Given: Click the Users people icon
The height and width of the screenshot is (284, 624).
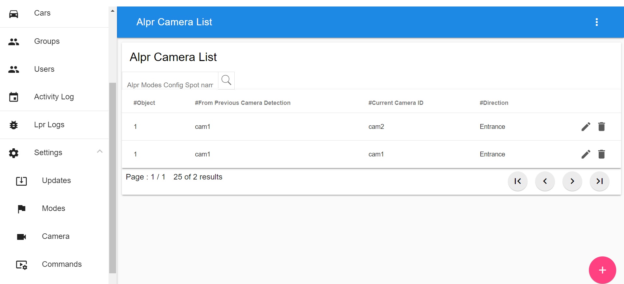Looking at the screenshot, I should pos(14,69).
